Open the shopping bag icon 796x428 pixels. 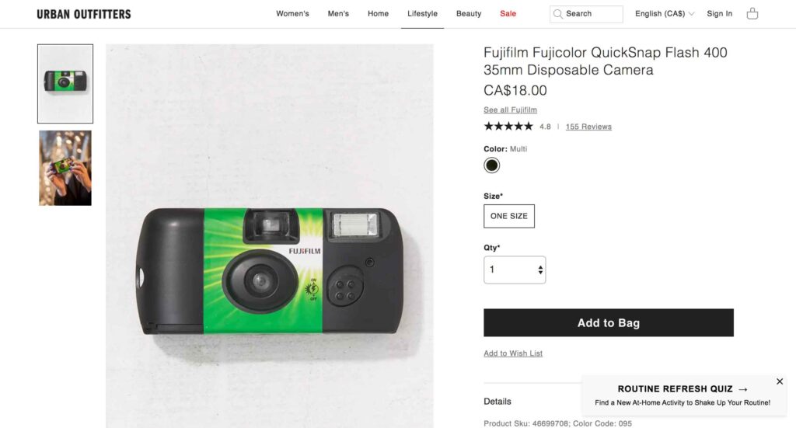pos(752,13)
